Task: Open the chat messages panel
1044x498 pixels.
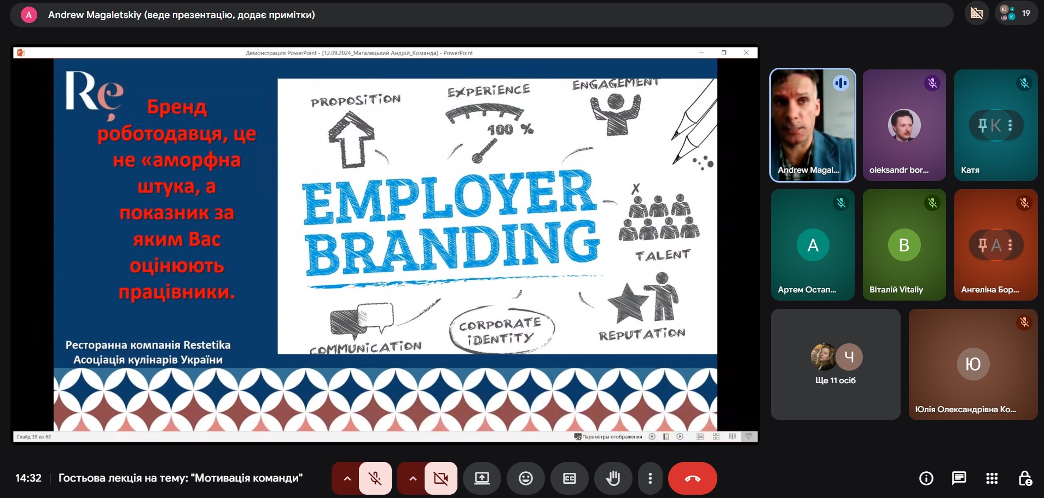Action: pos(959,478)
